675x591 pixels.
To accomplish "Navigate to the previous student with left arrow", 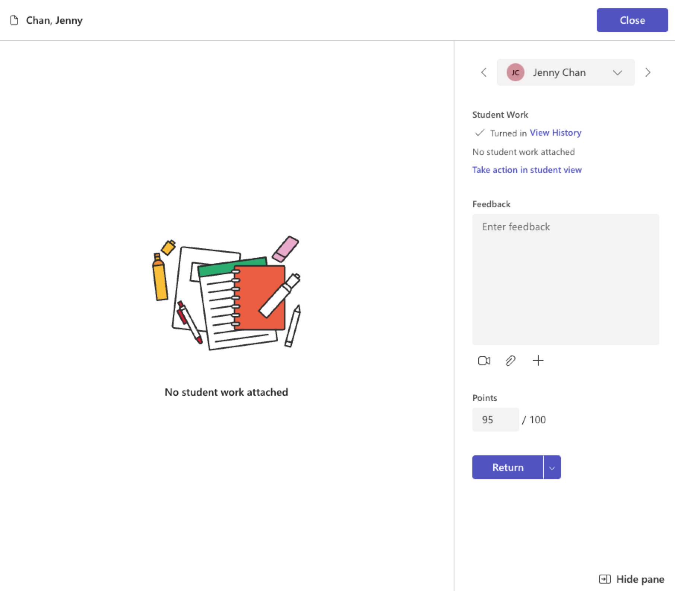I will (484, 72).
